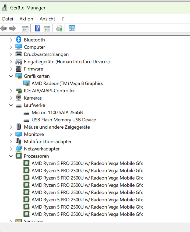Click the Micron 1100 SATA drive icon

26,113
